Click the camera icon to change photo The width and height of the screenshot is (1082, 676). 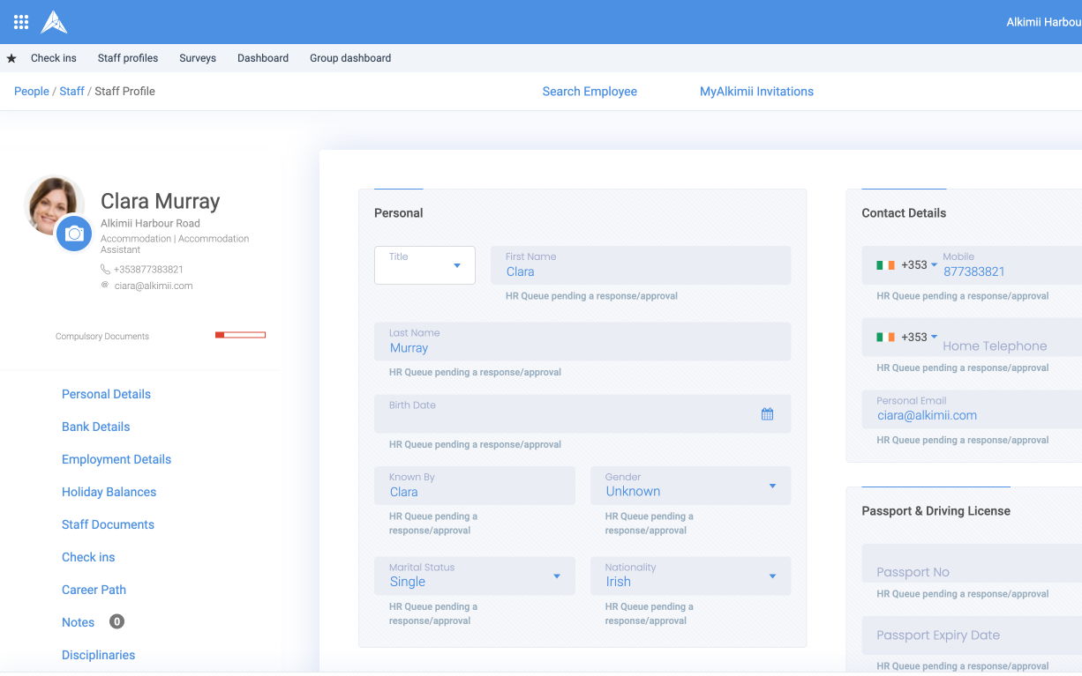74,234
